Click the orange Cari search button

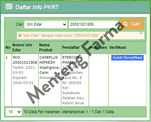pos(131,24)
